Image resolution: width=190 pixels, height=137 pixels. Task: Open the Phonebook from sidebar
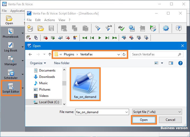[11, 34]
